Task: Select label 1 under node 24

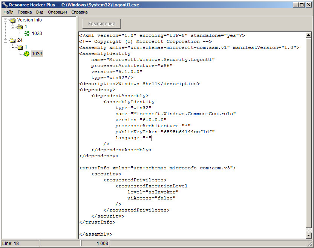Action: 26,47
